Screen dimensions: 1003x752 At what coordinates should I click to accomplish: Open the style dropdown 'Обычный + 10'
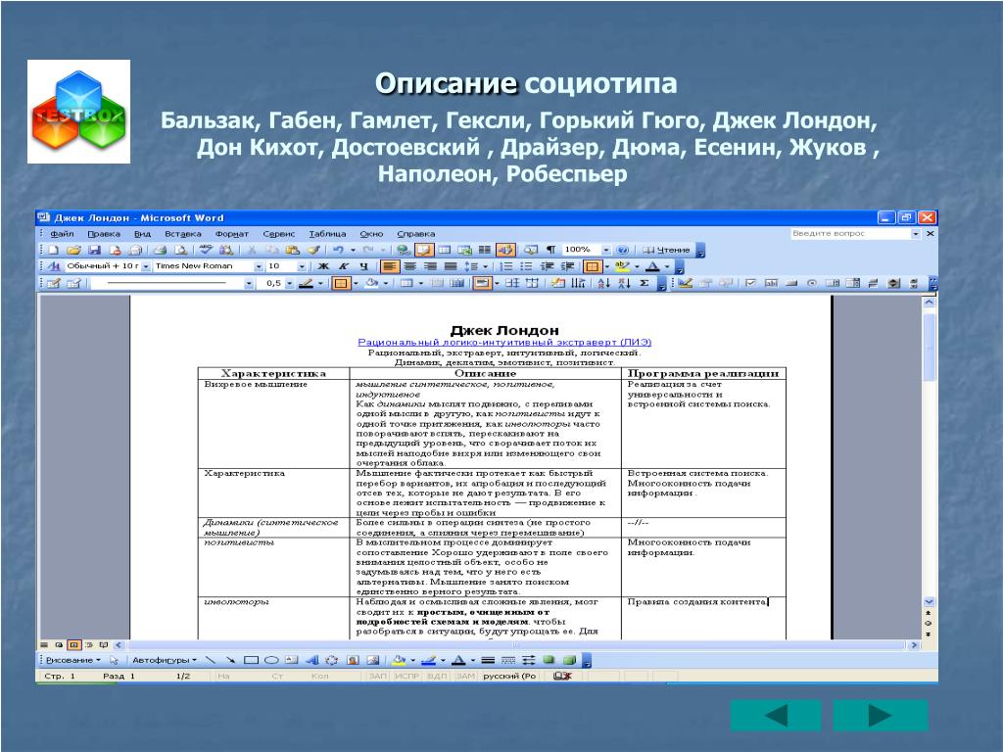[146, 266]
